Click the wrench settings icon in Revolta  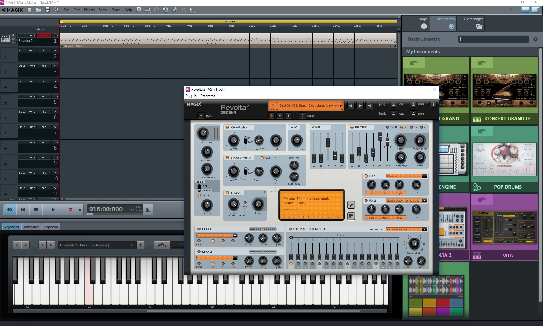(351, 205)
